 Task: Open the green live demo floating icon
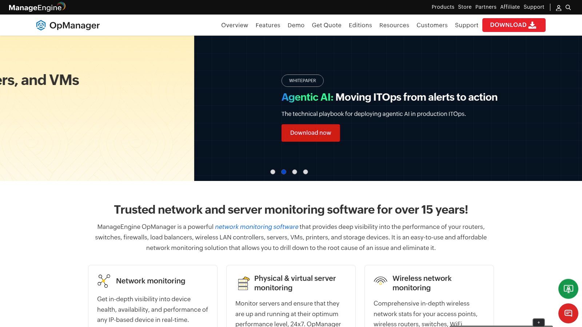(568, 289)
